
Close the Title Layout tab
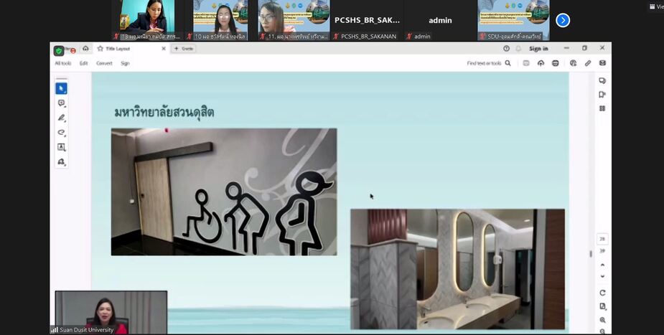(x=164, y=49)
